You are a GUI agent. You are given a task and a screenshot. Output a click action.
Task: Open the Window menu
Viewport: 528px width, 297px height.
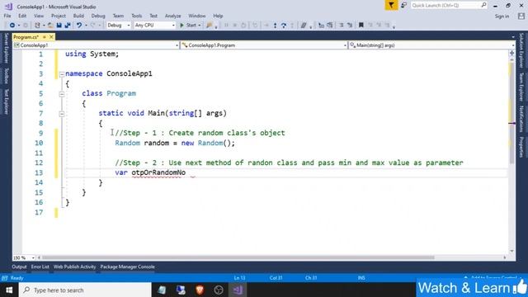pos(197,16)
